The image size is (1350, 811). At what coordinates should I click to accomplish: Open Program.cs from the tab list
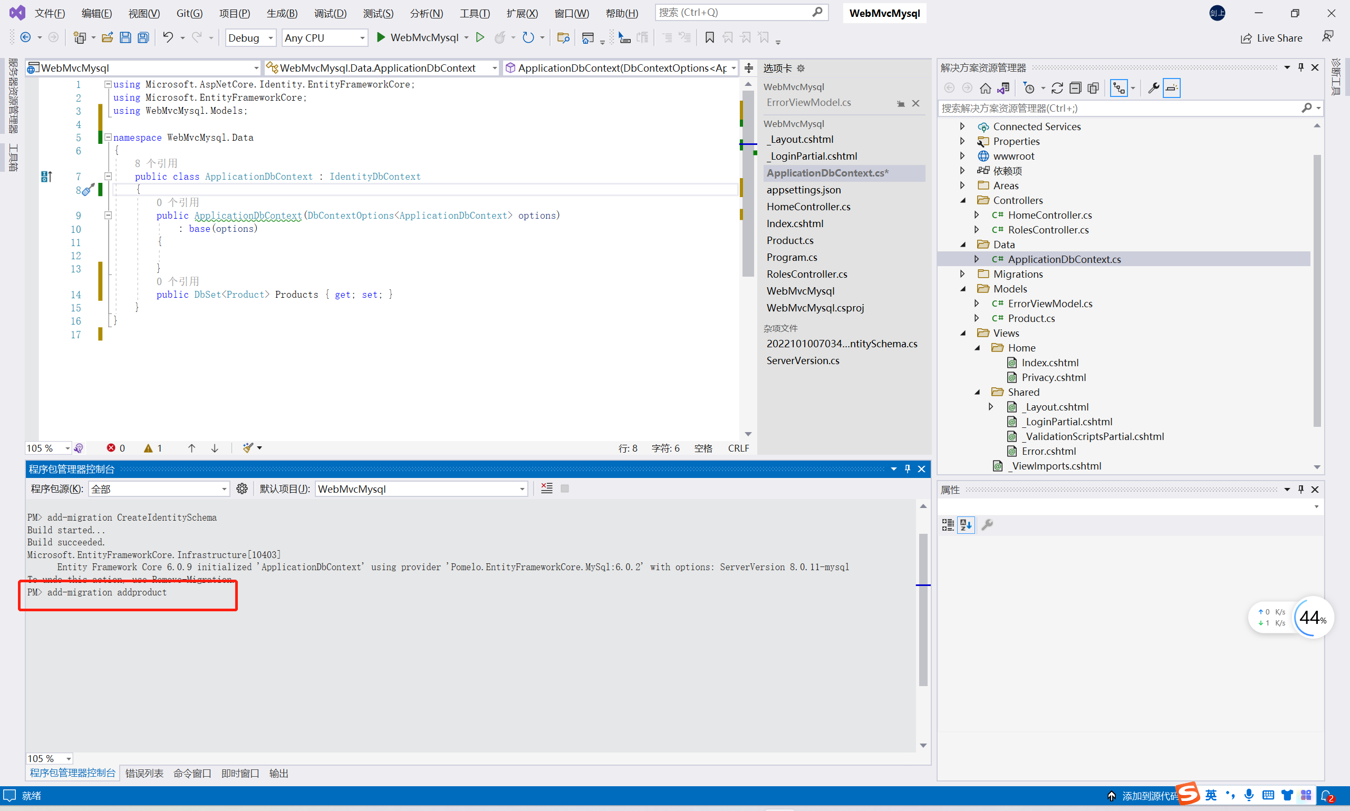(x=791, y=257)
